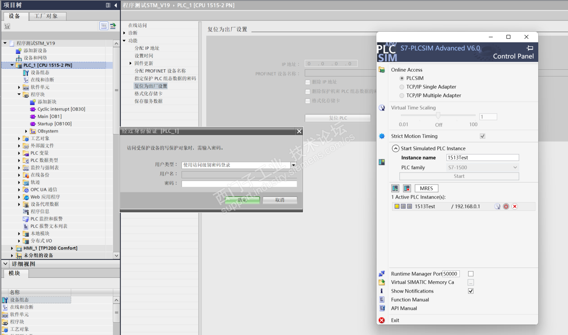
Task: Click the Function Manual document icon
Action: [381, 299]
